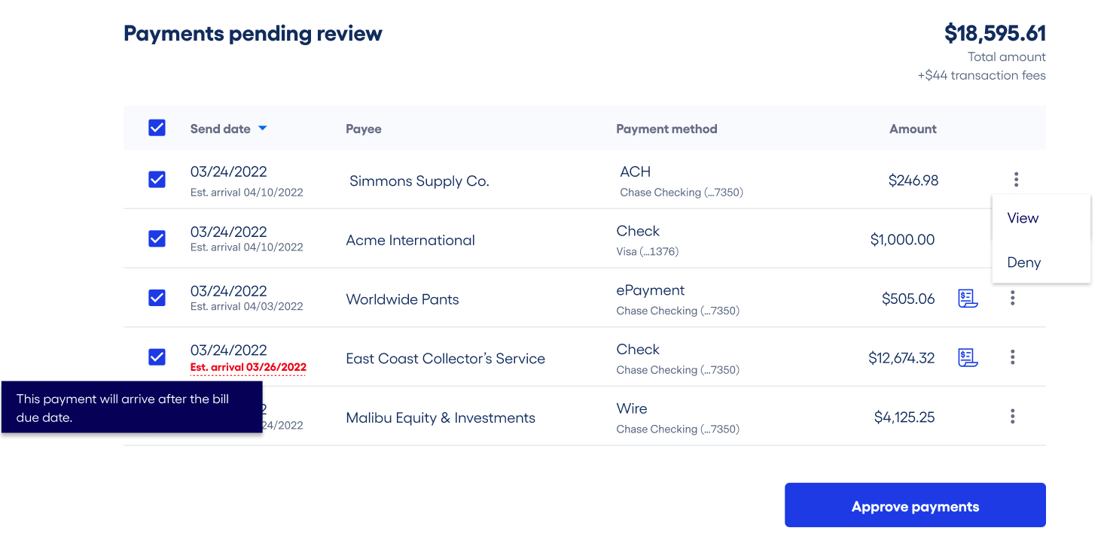1104x540 pixels.
Task: Uncheck the select-all checkbox in the header
Action: click(x=157, y=128)
